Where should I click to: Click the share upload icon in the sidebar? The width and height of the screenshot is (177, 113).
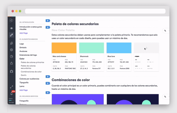[x=12, y=63]
